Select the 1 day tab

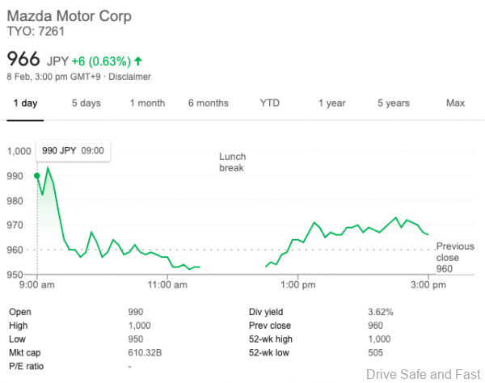(x=24, y=103)
